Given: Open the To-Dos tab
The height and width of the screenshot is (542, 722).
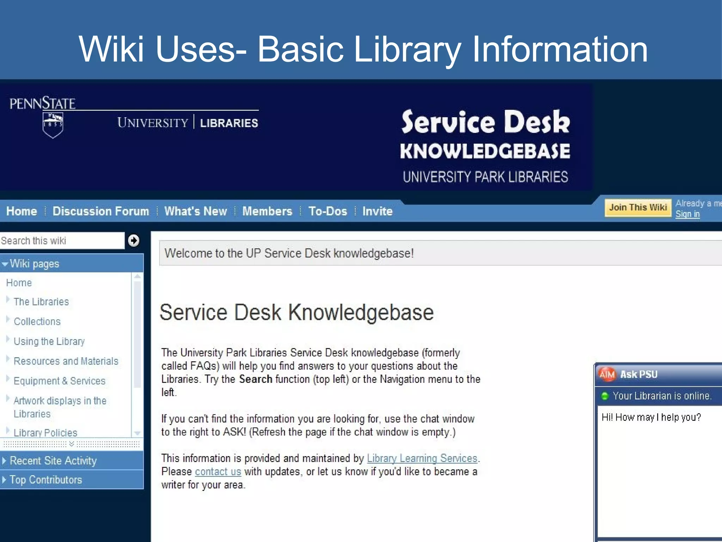Looking at the screenshot, I should 328,211.
